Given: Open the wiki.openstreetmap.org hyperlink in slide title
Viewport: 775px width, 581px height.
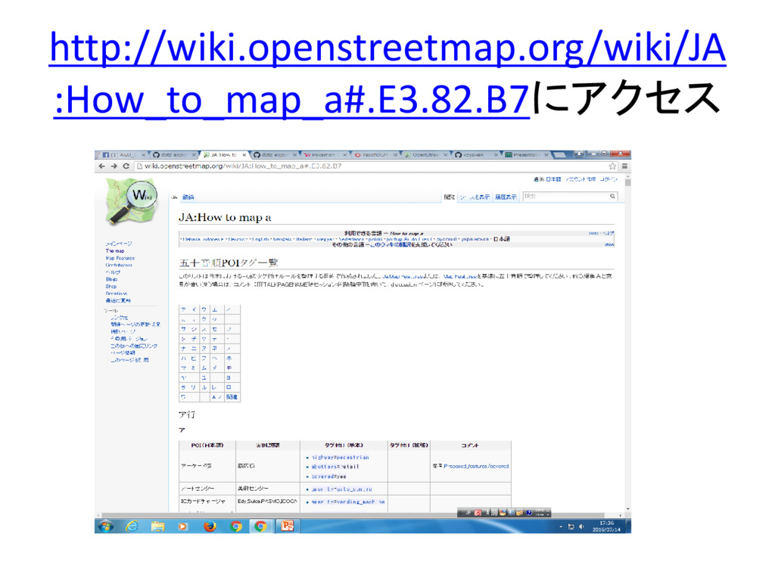Looking at the screenshot, I should pyautogui.click(x=387, y=73).
